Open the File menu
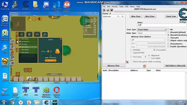Viewport: 187px width, 105px height. [104, 6]
